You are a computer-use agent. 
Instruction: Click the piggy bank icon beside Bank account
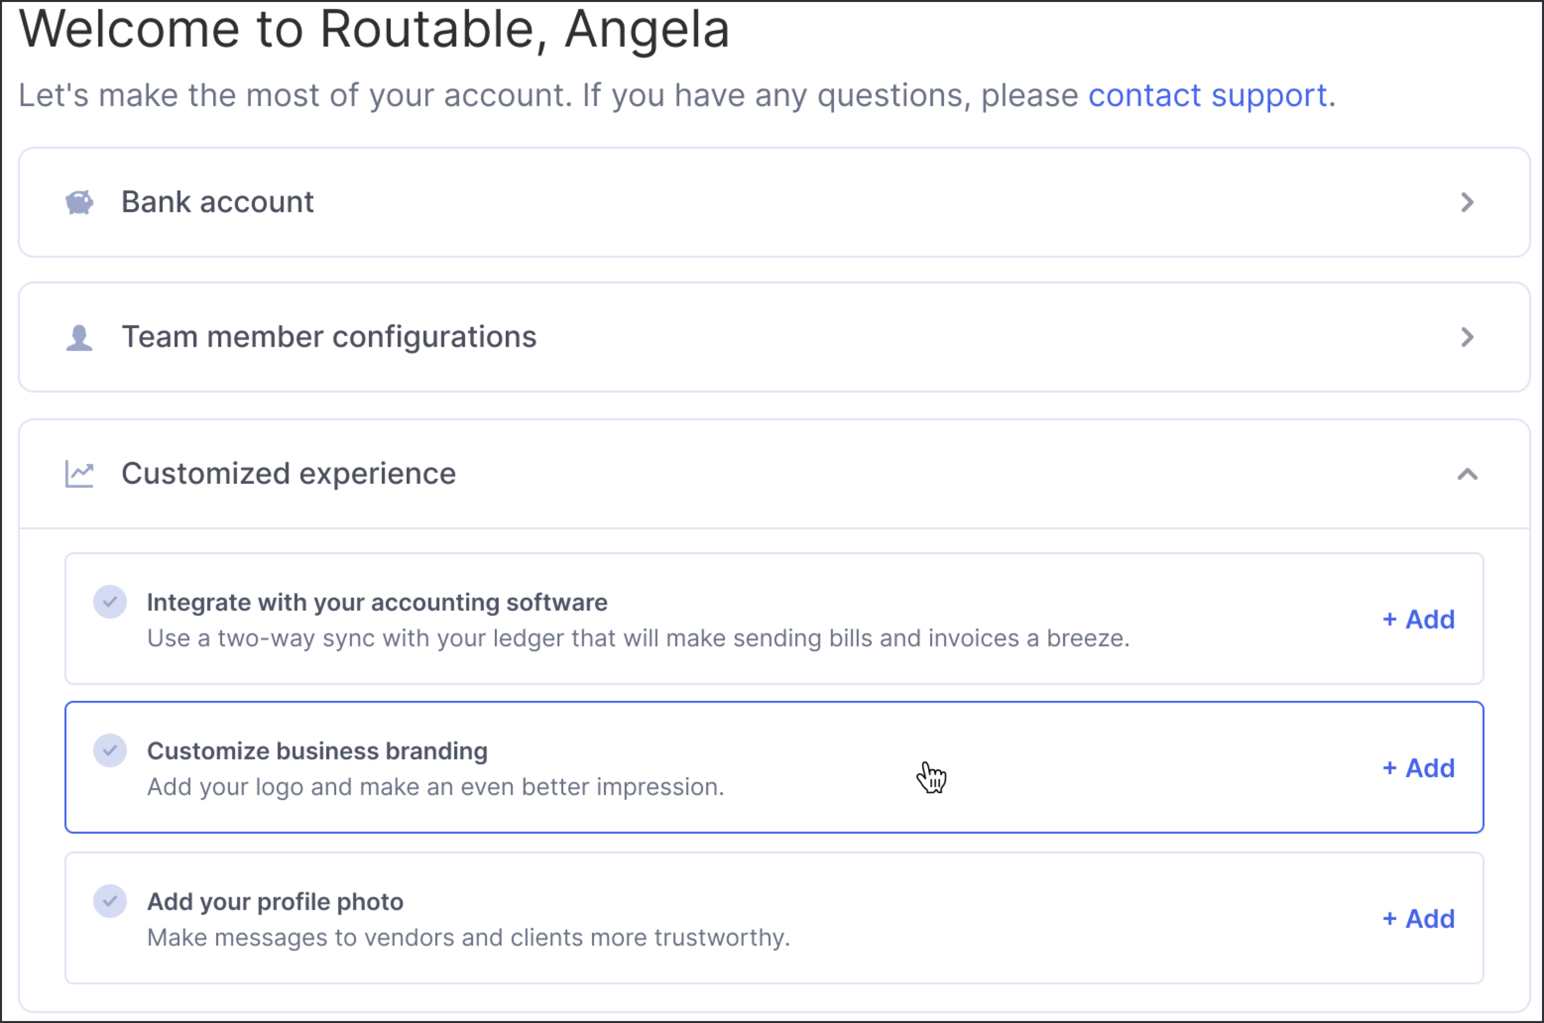(80, 202)
